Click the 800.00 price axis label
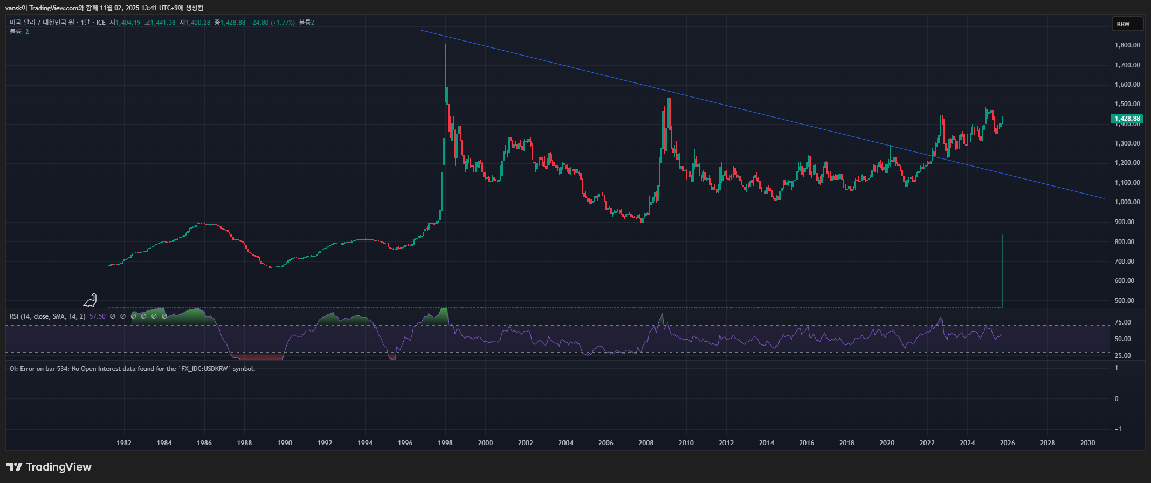Viewport: 1151px width, 483px height. (x=1125, y=242)
